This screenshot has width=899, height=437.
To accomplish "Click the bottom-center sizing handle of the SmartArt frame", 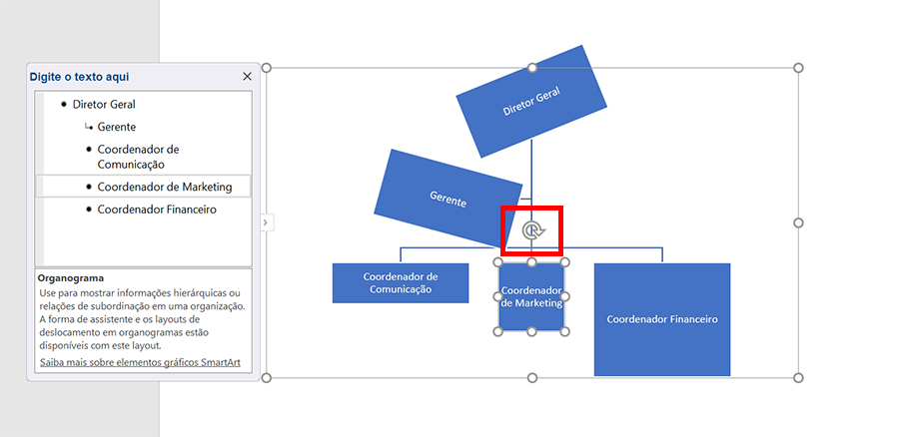I will (x=532, y=377).
